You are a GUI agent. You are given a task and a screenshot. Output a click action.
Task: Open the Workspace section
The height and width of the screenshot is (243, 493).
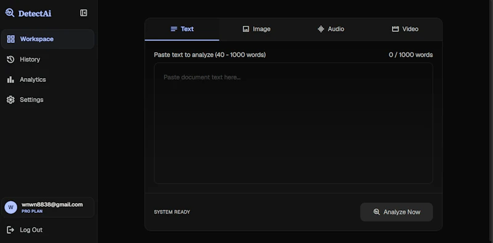(x=48, y=39)
